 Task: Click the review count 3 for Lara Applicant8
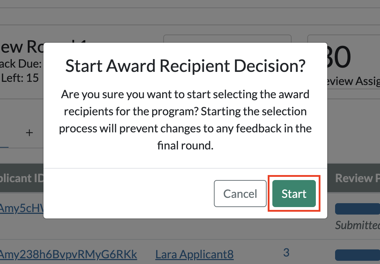coord(286,253)
